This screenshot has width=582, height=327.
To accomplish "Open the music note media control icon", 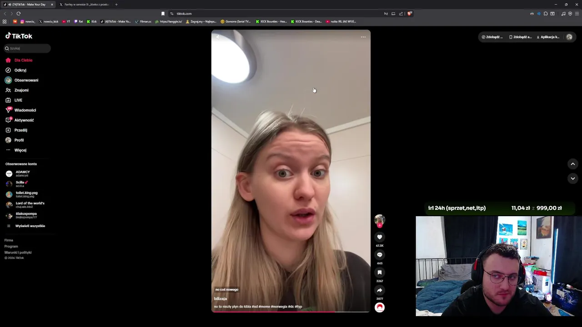I will 563,14.
